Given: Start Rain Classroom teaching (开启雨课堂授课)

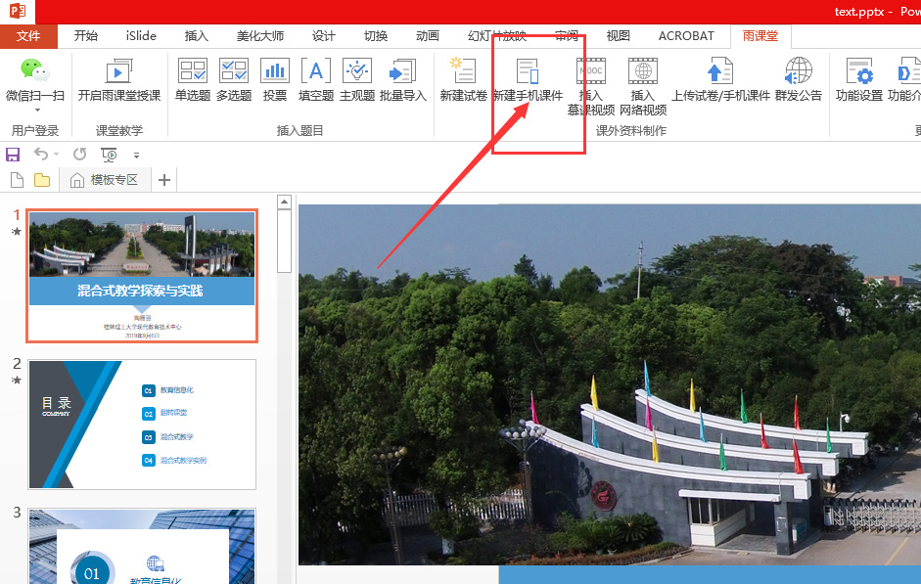Looking at the screenshot, I should [x=119, y=80].
